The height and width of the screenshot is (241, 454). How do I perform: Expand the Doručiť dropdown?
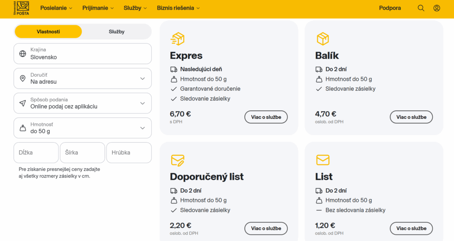tap(82, 78)
